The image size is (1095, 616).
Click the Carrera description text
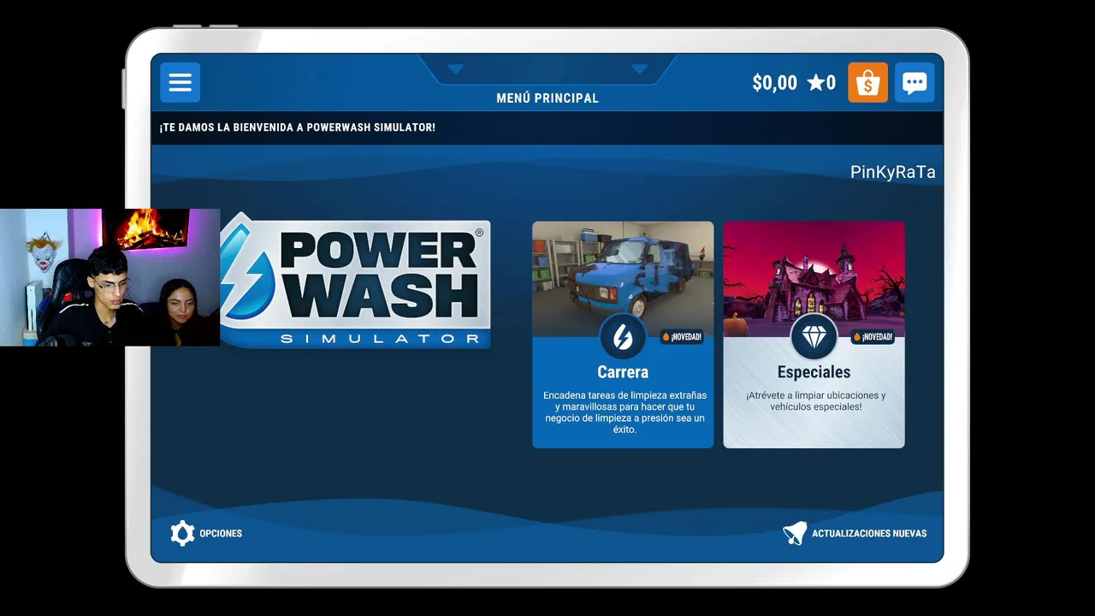coord(624,412)
